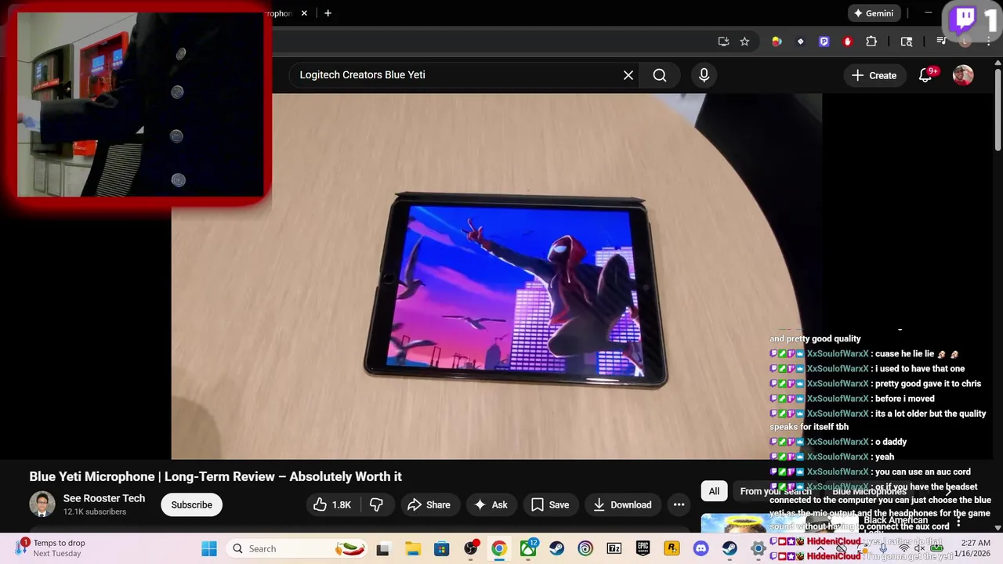Like the video showing 1.8K likes
The height and width of the screenshot is (564, 1003).
332,504
